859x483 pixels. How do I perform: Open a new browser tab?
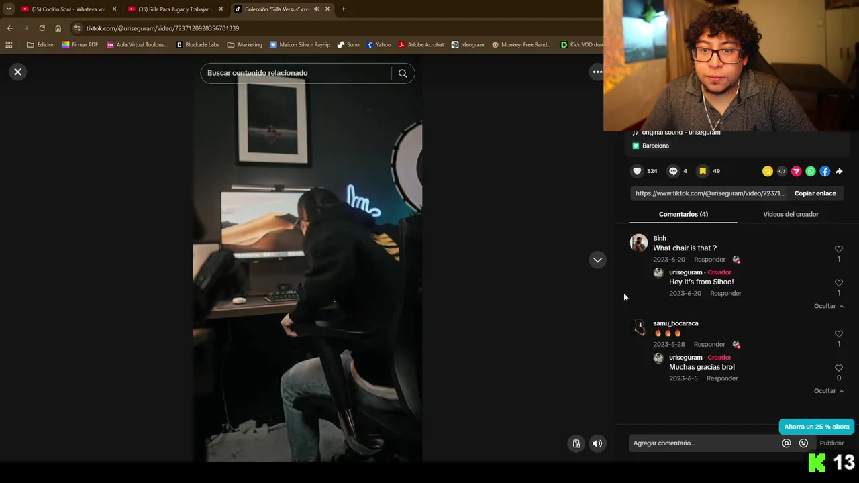pyautogui.click(x=343, y=9)
